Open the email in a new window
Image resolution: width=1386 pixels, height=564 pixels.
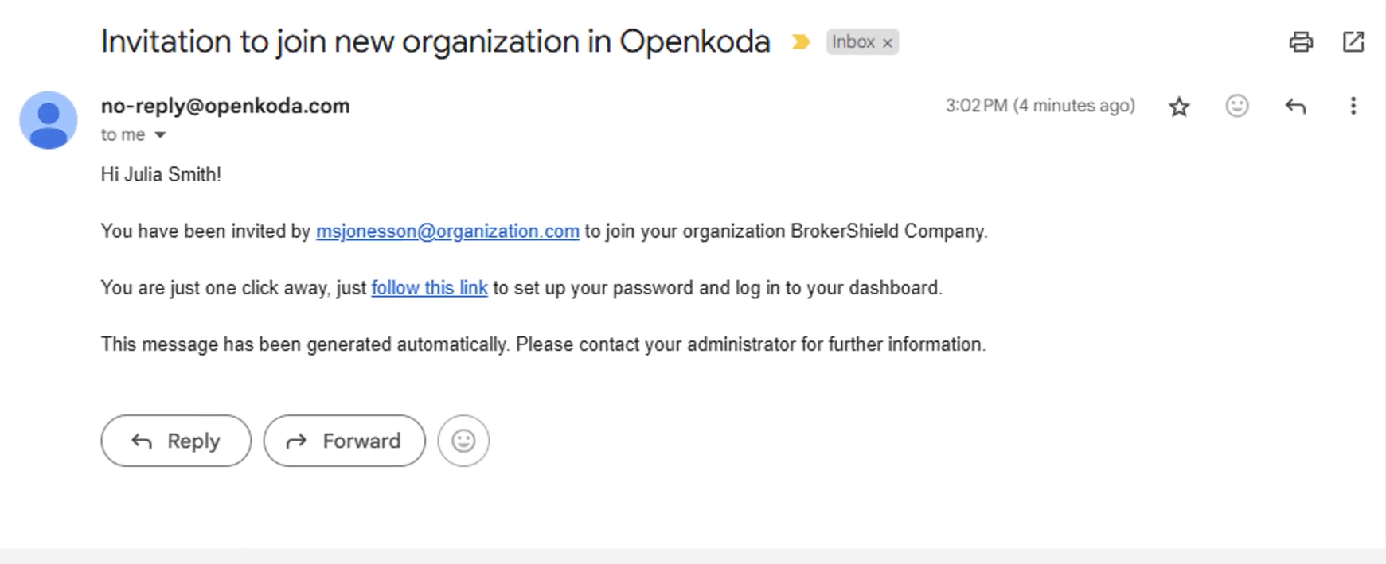coord(1353,41)
